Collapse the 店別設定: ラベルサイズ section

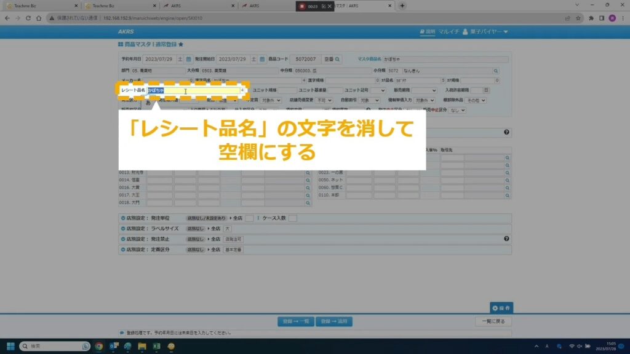(122, 229)
